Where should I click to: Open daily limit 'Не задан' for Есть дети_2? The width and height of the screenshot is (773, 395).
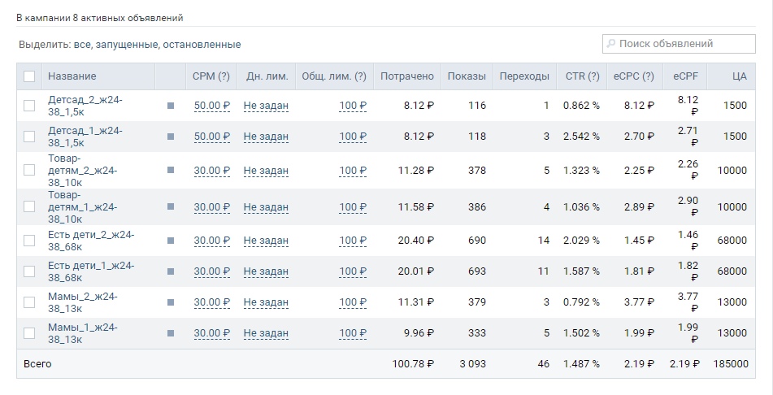pos(266,241)
